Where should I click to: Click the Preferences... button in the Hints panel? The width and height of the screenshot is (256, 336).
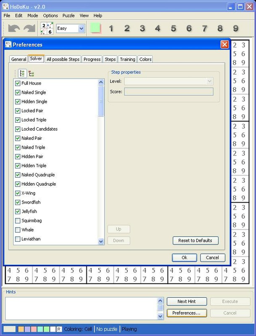[187, 313]
